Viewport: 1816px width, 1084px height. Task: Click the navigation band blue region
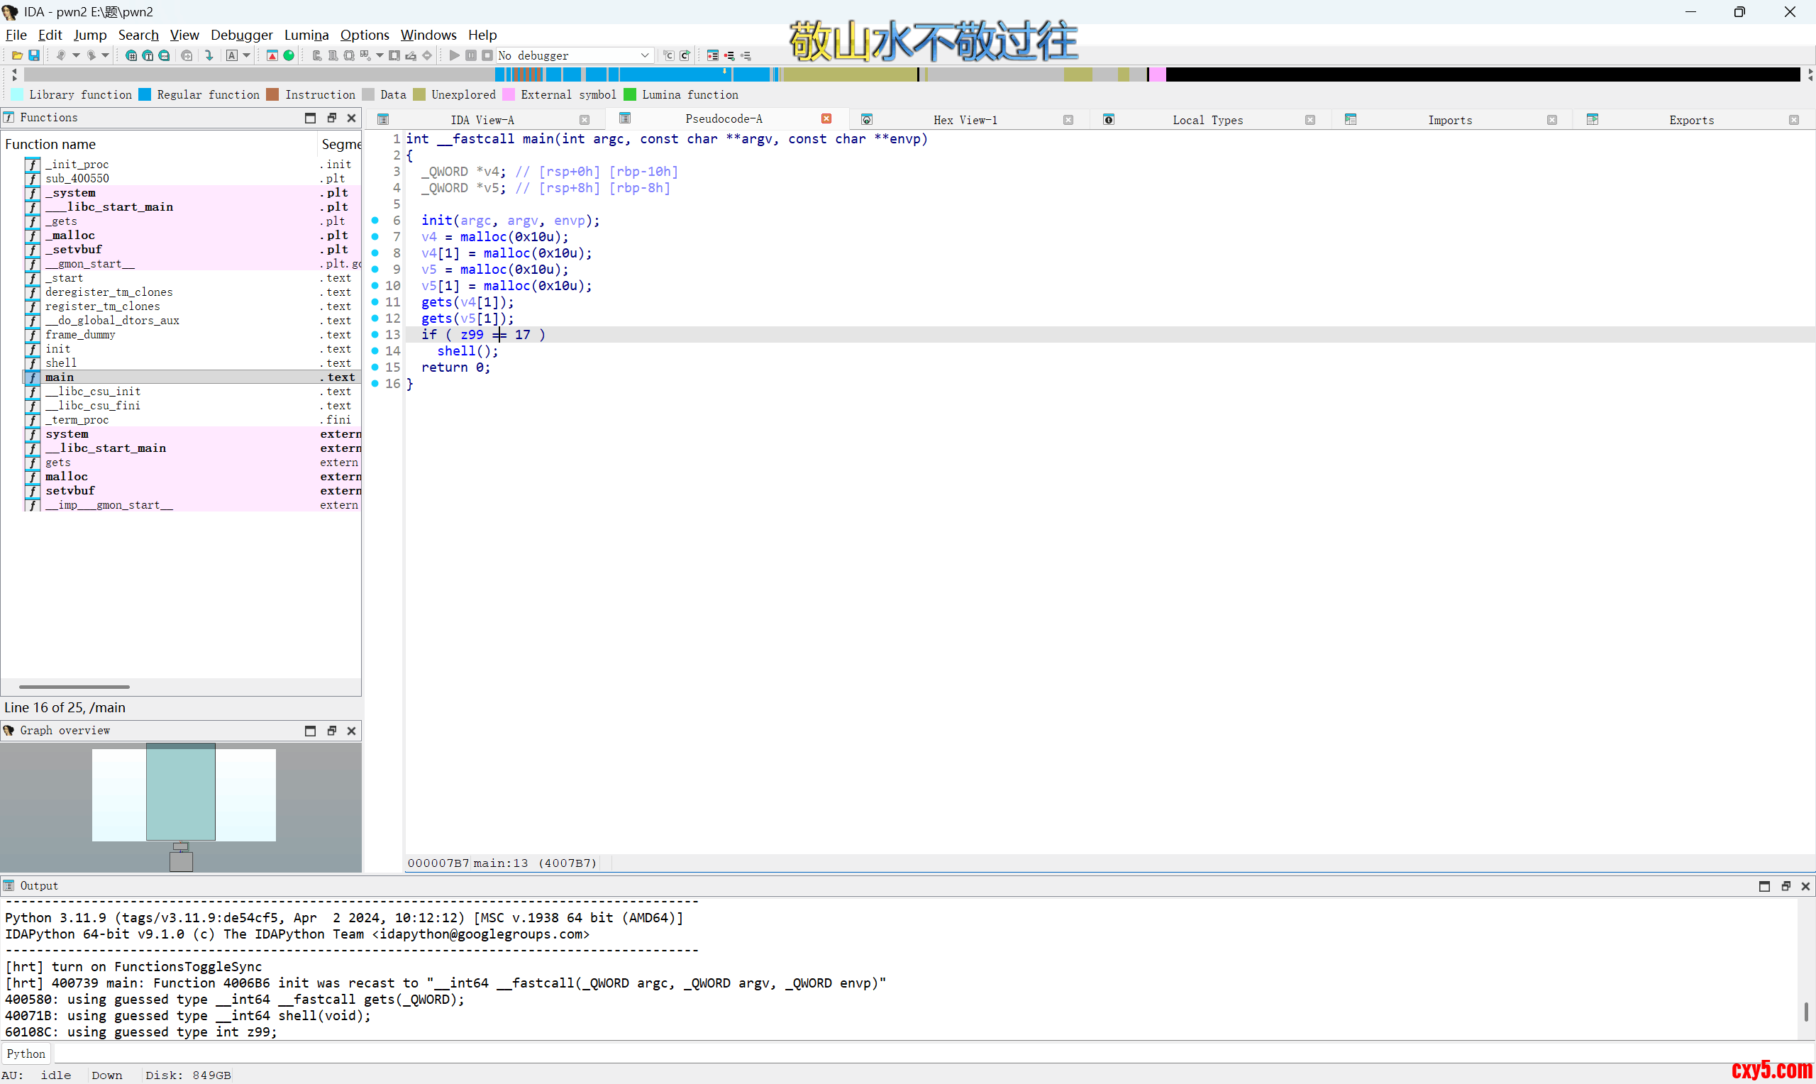click(672, 74)
